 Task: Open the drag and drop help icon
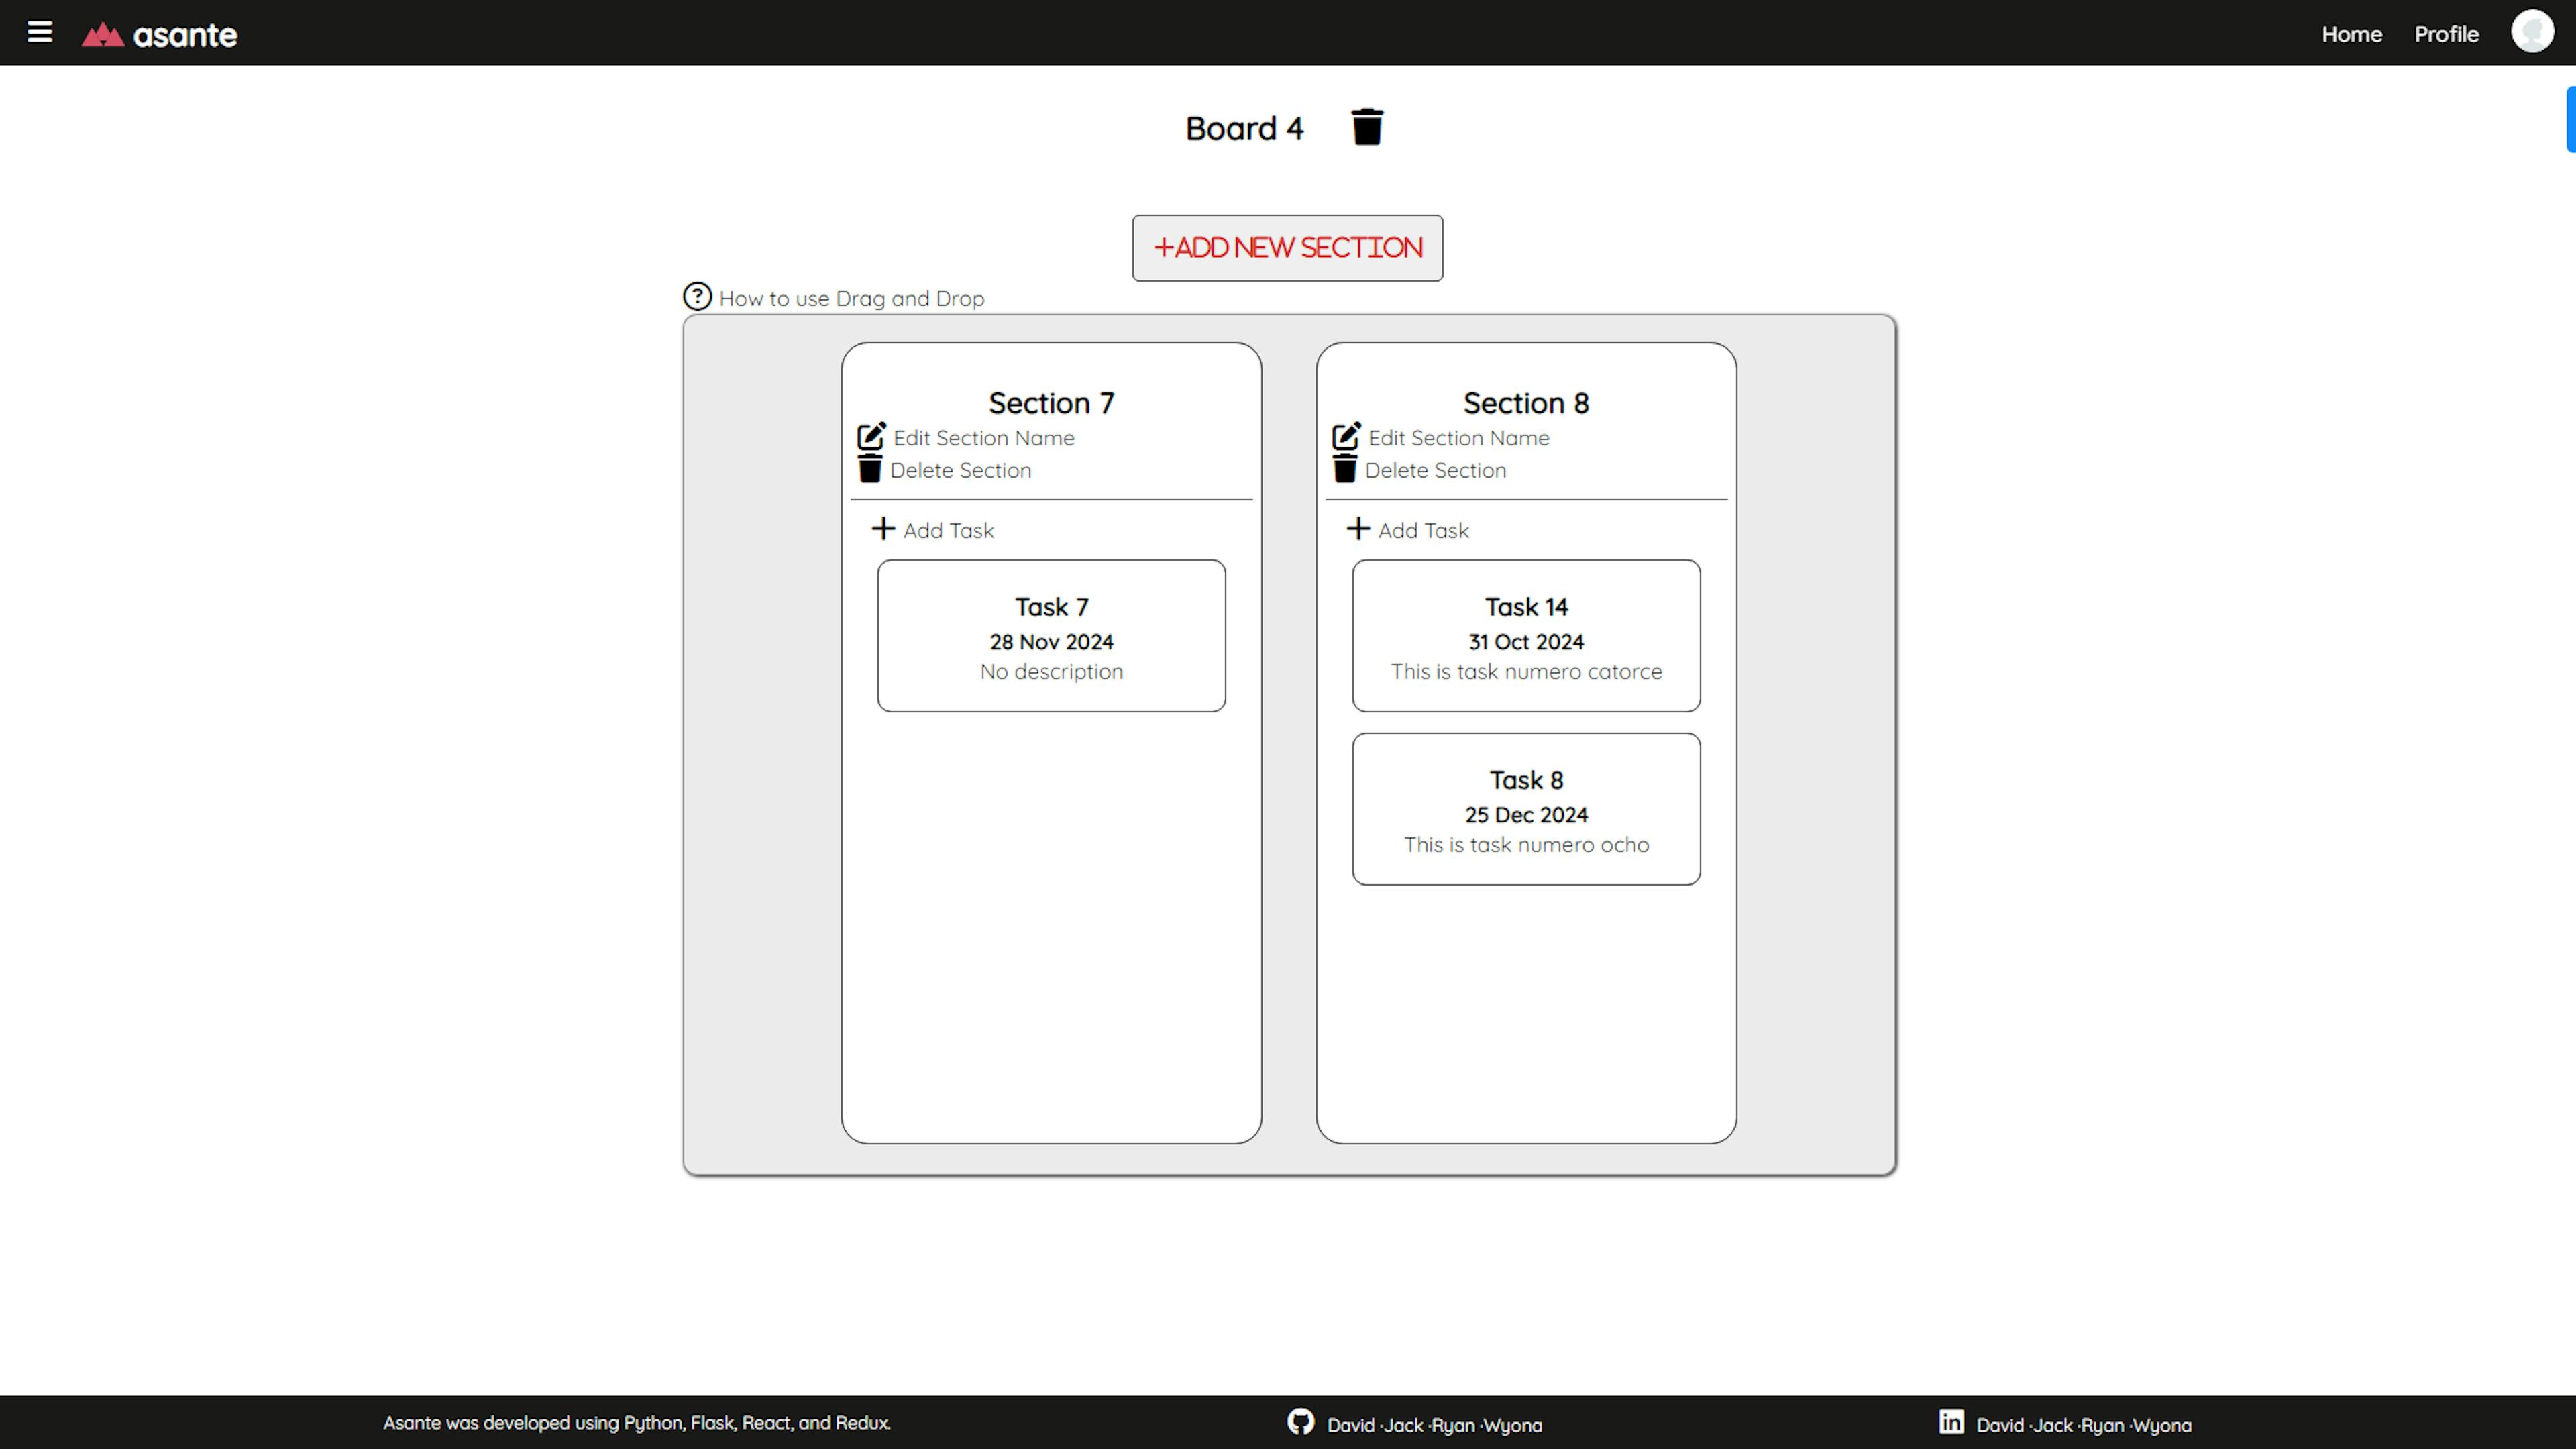pos(697,296)
